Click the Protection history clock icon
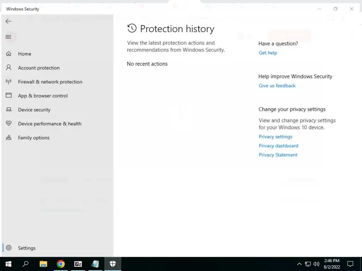 coord(132,28)
